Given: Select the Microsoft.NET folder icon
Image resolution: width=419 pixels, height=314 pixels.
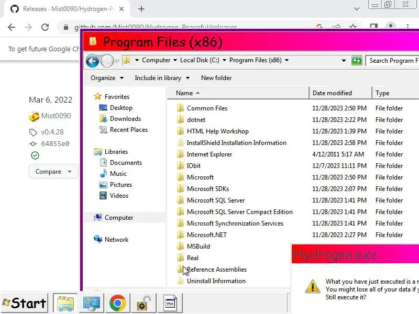Looking at the screenshot, I should [x=180, y=234].
